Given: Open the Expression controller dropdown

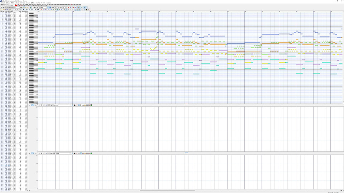Looking at the screenshot, I should click(61, 105).
